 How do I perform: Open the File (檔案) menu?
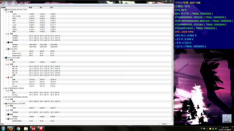[x=3, y=5]
